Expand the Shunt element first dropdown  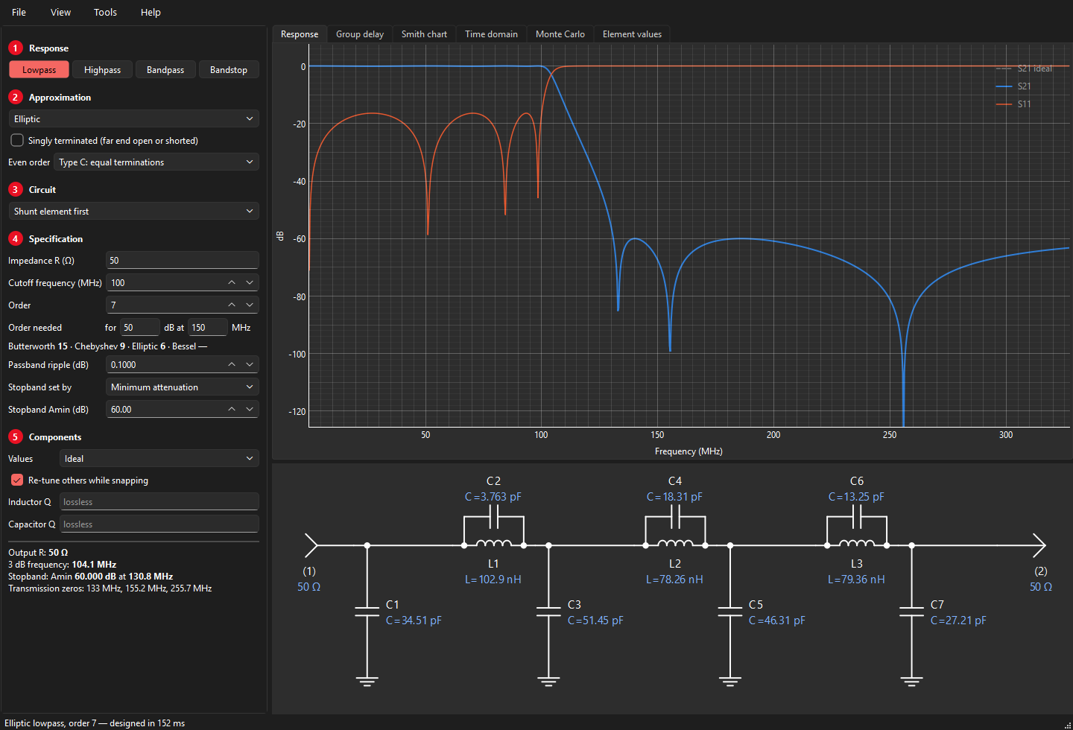134,211
